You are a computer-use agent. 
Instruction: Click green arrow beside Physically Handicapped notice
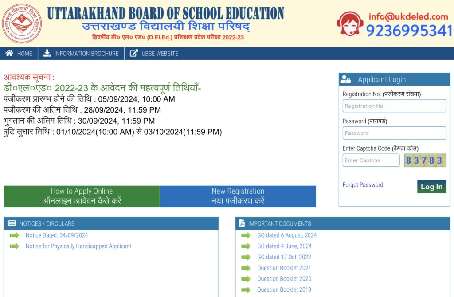tap(14, 246)
